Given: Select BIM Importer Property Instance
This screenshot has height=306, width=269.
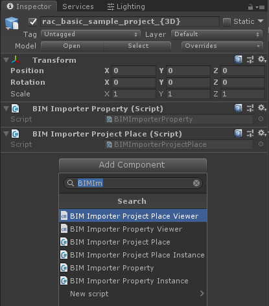Looking at the screenshot, I should pyautogui.click(x=133, y=281).
